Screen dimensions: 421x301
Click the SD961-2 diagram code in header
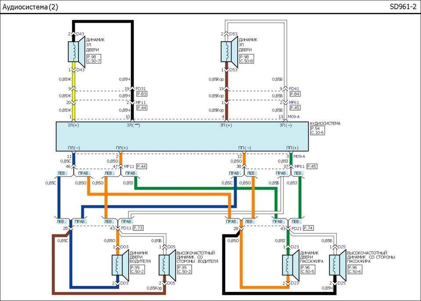(403, 7)
